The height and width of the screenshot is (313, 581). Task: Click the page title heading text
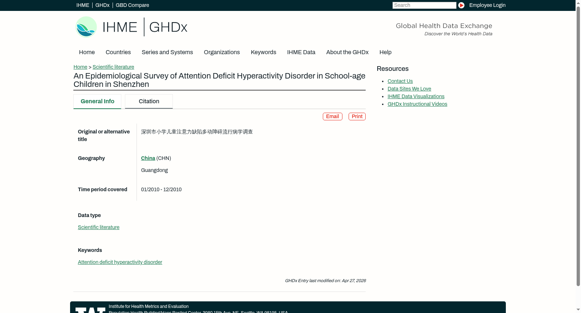219,80
